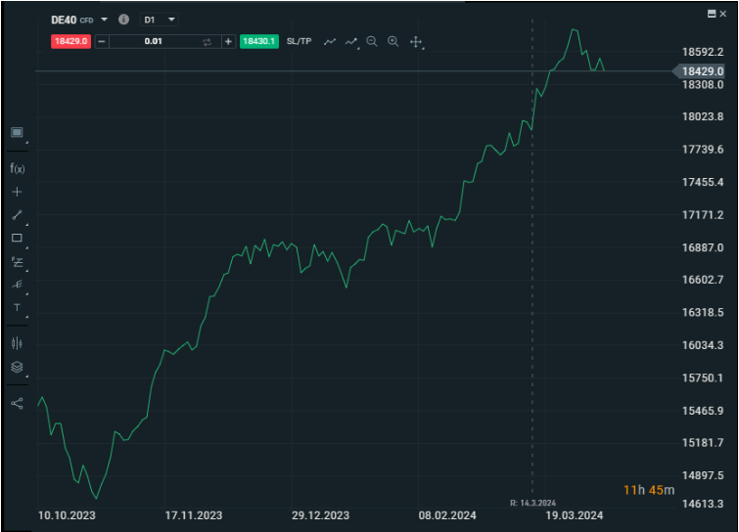
Task: Click the red sell price 18429.0 button
Action: coord(70,41)
